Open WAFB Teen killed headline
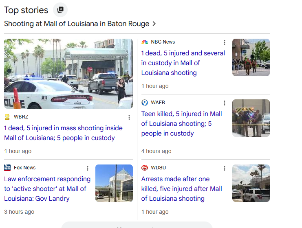The height and width of the screenshot is (228, 302). point(181,123)
